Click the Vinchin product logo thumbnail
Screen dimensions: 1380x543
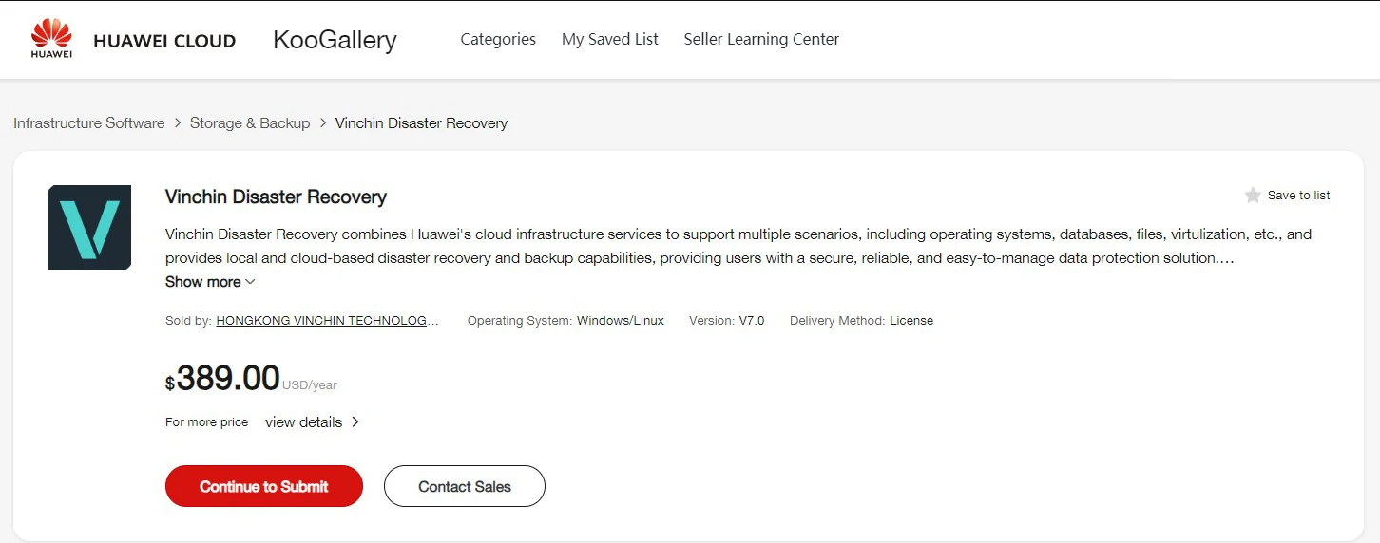click(x=89, y=227)
